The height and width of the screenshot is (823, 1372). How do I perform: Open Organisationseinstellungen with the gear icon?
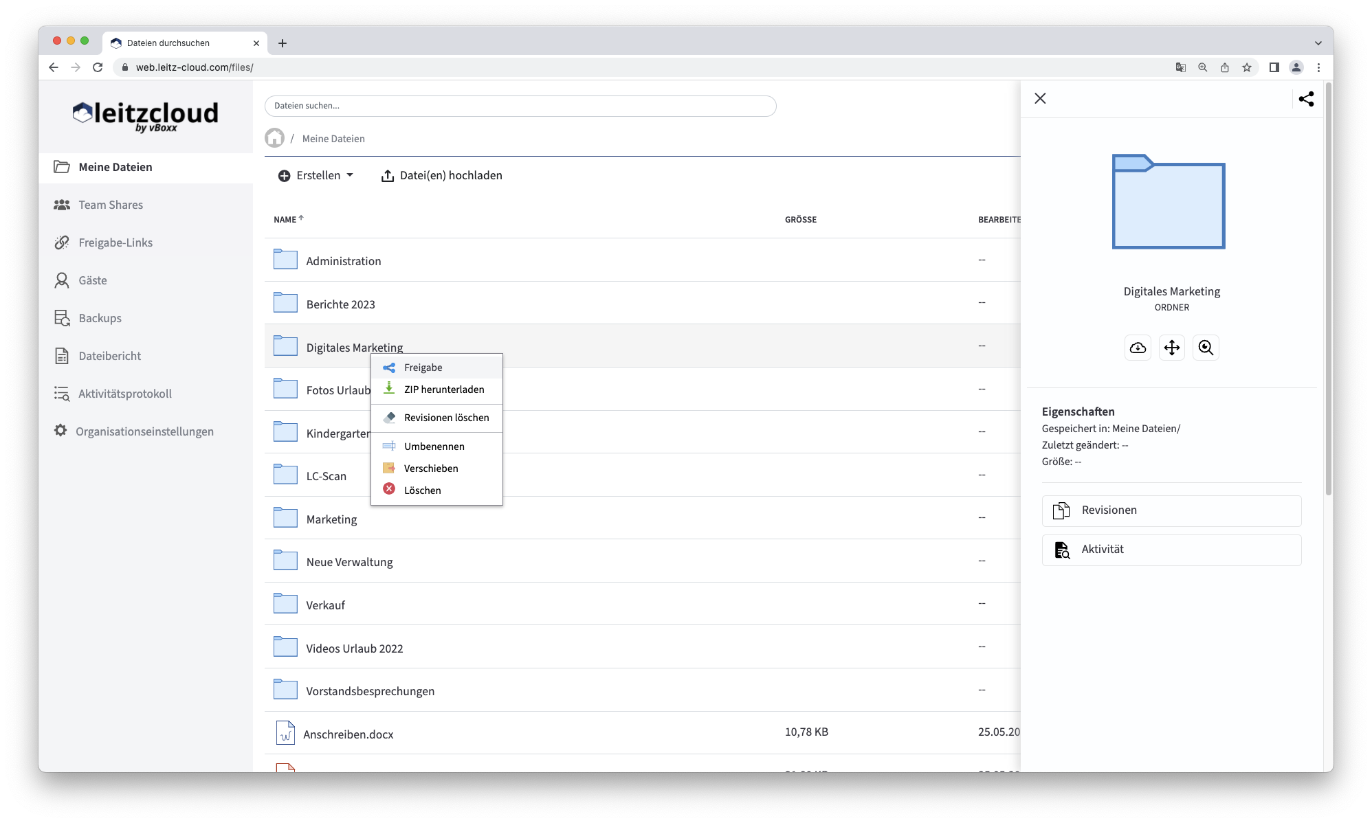[144, 431]
